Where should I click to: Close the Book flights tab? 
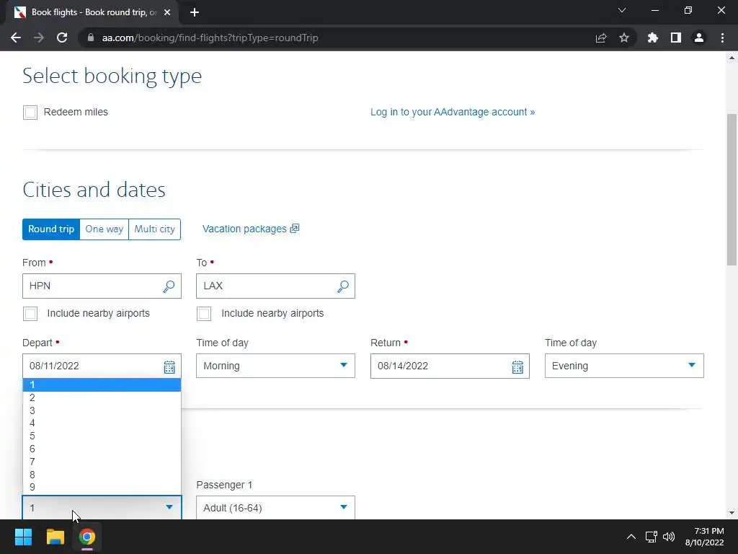[167, 12]
